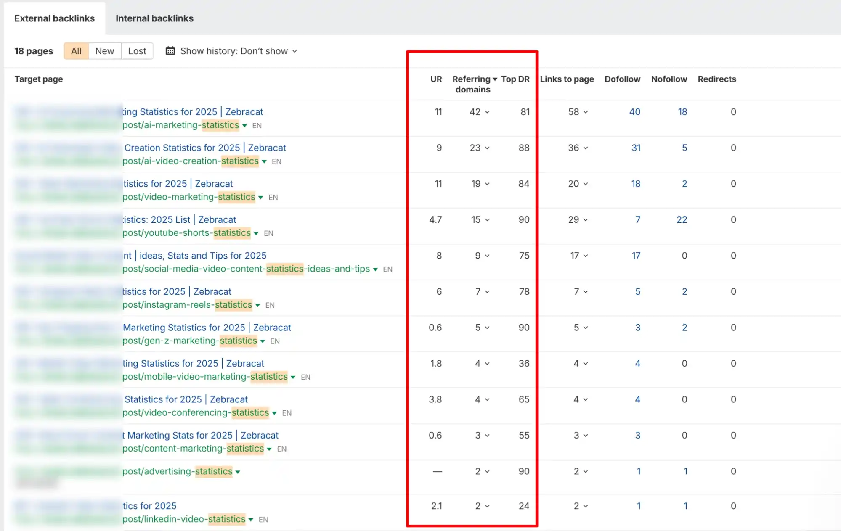Click the 17 dofollow links count
Image resolution: width=841 pixels, height=531 pixels.
pyautogui.click(x=636, y=256)
